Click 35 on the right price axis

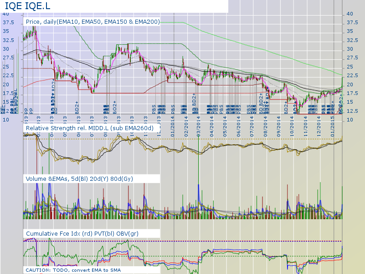[x=350, y=31]
